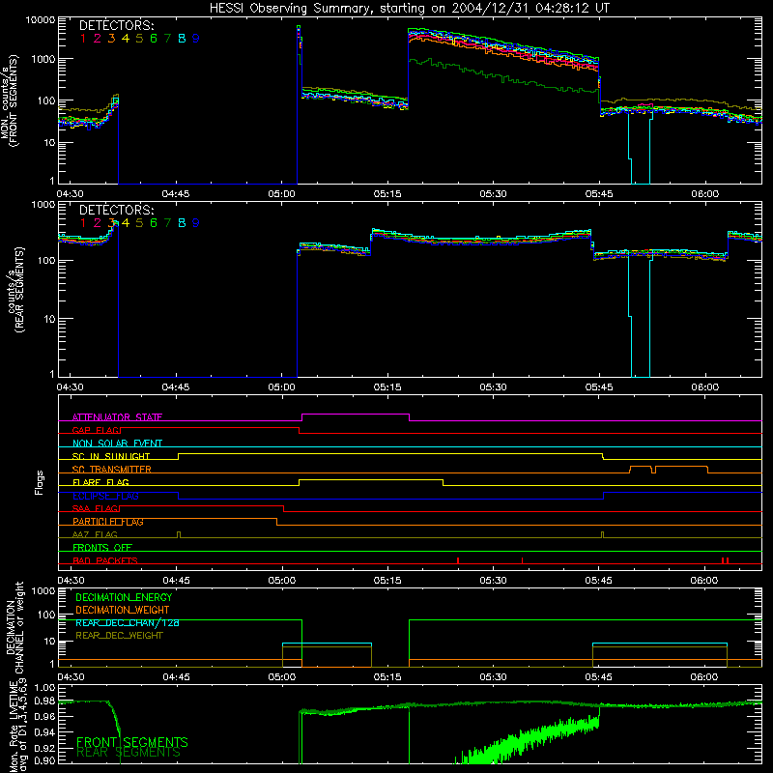Click the REAR_DEC_CHAN/128 legend entry
Image resolution: width=773 pixels, height=773 pixels.
point(128,622)
